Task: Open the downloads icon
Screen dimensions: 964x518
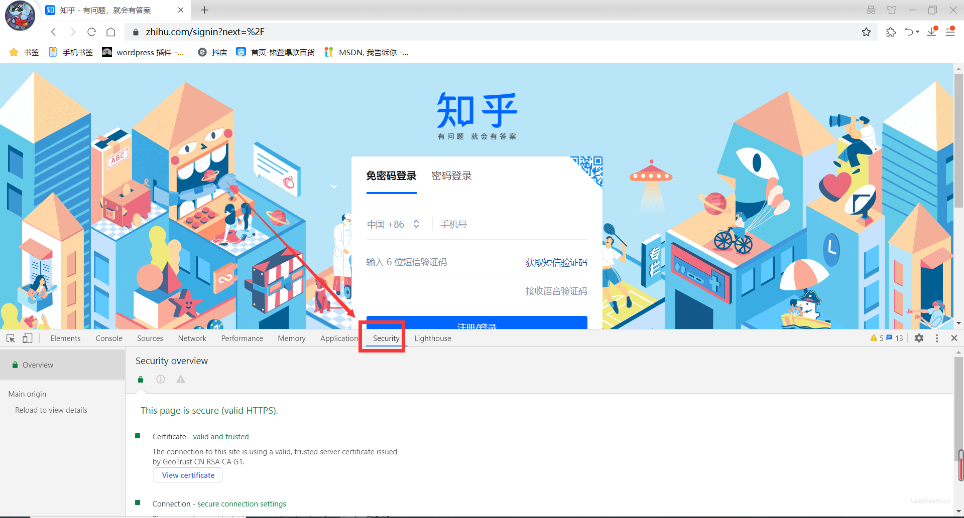Action: (932, 32)
